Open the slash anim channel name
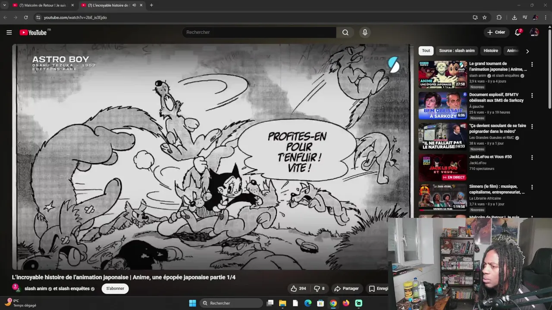Image resolution: width=552 pixels, height=310 pixels. [36, 288]
